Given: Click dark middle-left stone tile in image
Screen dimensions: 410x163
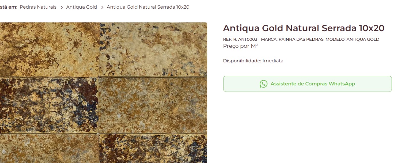Looking at the screenshot, I should click(49, 105).
